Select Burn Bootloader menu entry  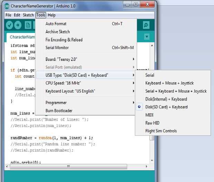tap(86, 111)
